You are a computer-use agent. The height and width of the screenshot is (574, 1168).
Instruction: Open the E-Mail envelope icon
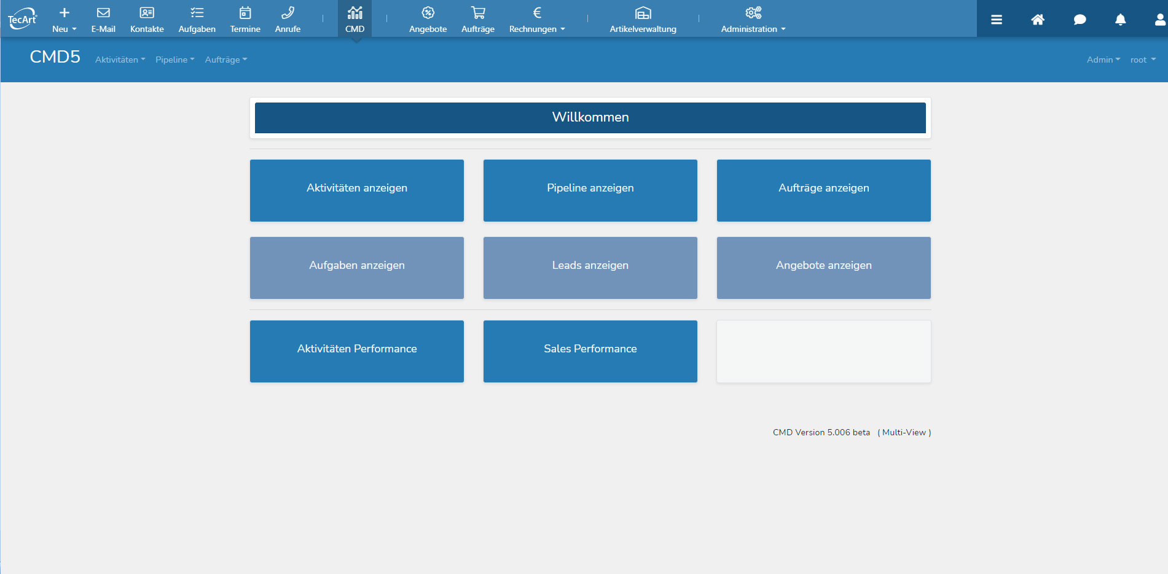[103, 13]
